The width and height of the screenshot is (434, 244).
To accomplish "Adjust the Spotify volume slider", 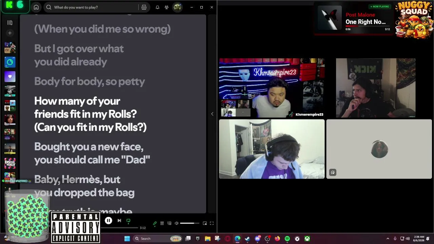I will [190, 223].
